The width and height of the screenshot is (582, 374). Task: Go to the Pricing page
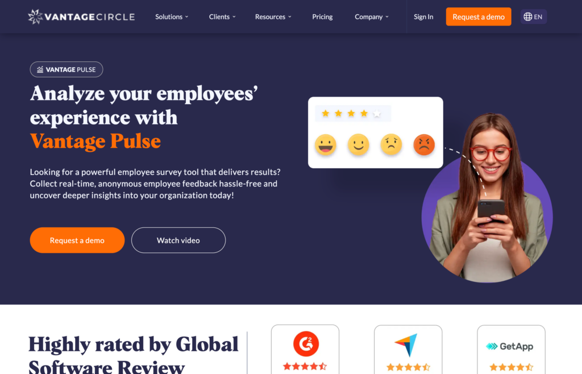pos(322,16)
